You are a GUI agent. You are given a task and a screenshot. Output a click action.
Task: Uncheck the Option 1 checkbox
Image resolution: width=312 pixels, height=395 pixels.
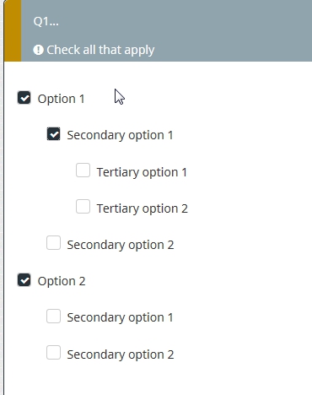click(24, 98)
